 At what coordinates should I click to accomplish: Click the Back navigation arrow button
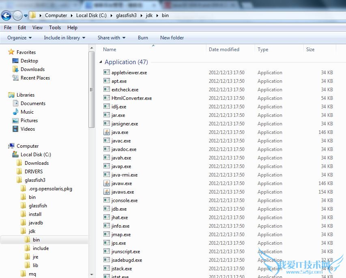(x=6, y=15)
